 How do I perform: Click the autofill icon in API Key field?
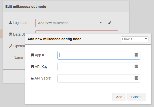coord(136,66)
